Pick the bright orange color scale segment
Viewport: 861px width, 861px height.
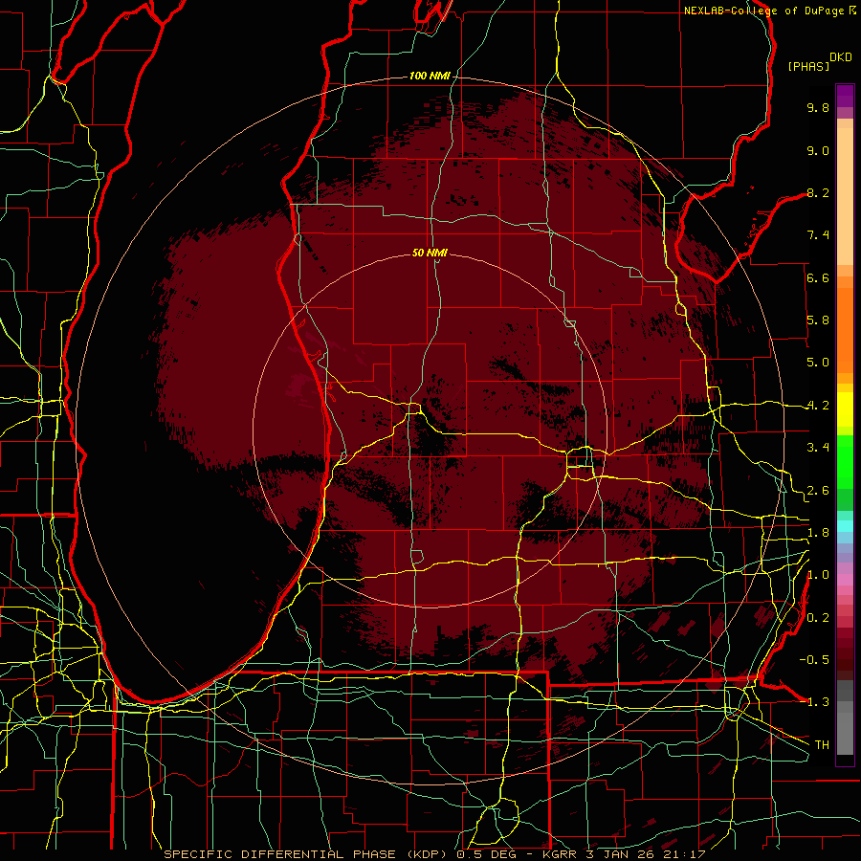click(x=845, y=329)
